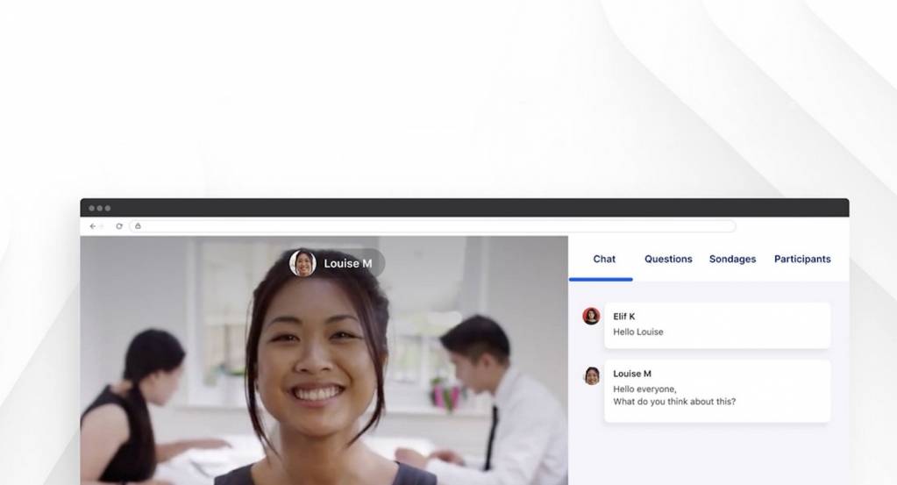Reload the page with the refresh icon
The width and height of the screenshot is (897, 485).
(119, 226)
